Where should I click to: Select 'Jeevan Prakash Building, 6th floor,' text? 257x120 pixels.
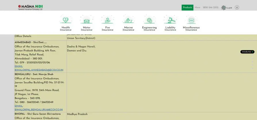click(x=35, y=51)
